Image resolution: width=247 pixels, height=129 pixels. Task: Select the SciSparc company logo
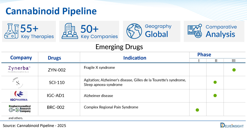coord(18,83)
